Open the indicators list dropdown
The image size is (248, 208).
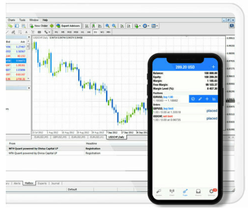tap(137, 26)
